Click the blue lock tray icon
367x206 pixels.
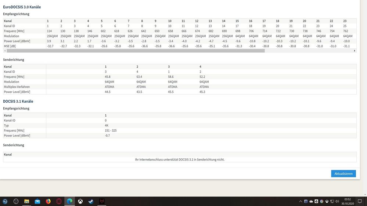tap(306, 201)
